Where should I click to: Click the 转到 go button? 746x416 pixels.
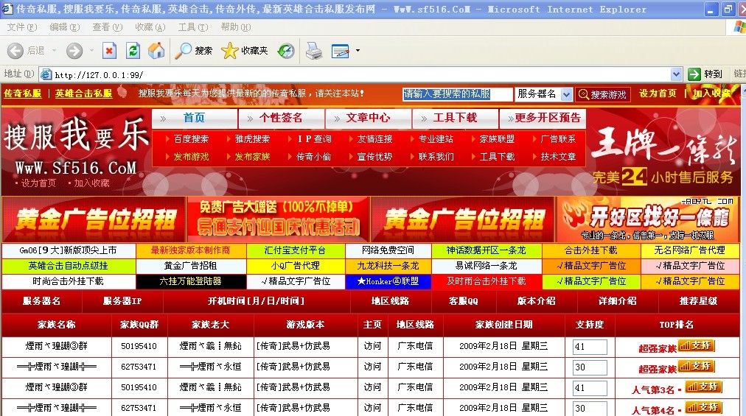705,74
